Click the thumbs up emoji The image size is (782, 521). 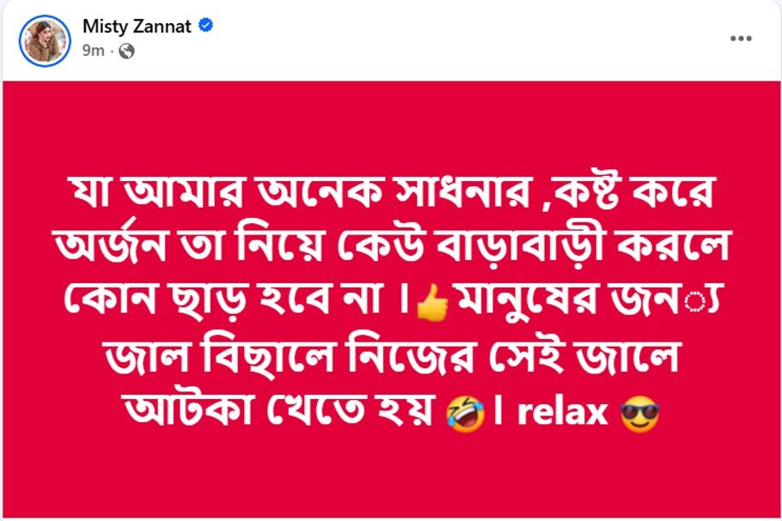(433, 302)
